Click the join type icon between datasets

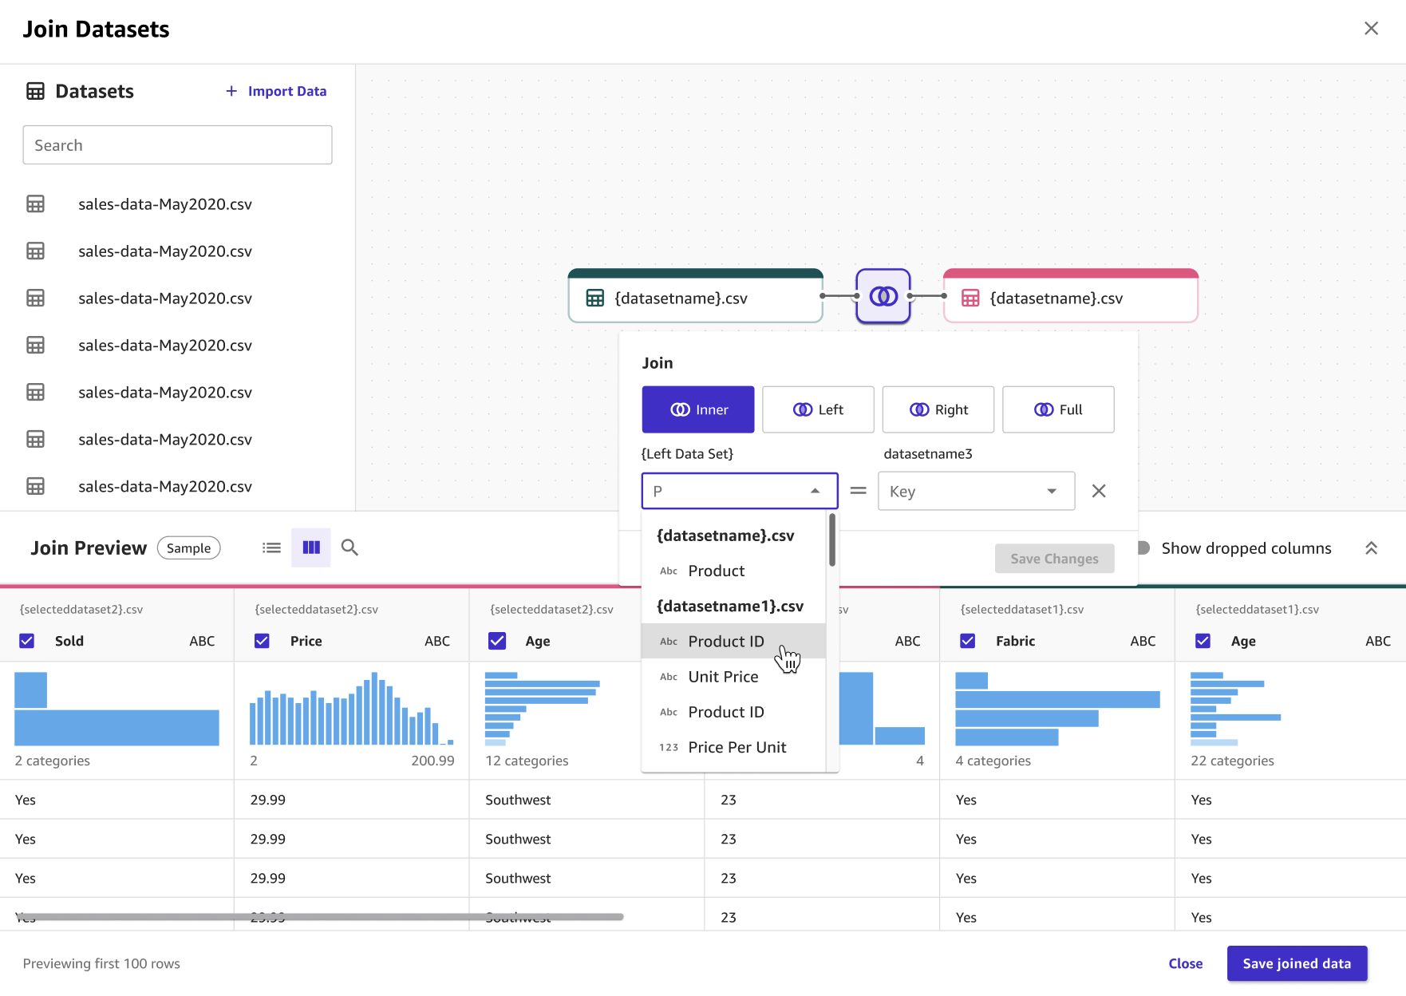point(883,296)
